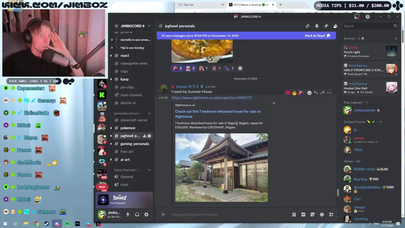
Task: Toggle the reaction with count 2
Action: 190,68
